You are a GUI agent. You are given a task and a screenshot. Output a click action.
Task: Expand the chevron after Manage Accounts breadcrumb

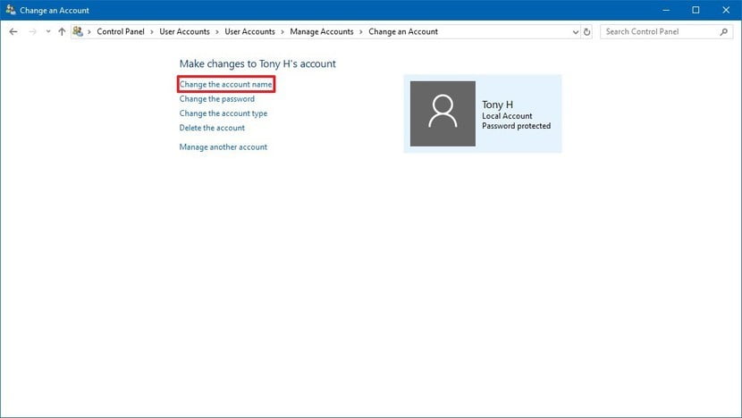tap(361, 32)
